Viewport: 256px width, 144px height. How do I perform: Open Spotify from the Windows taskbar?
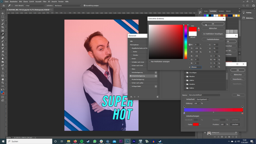point(81,141)
